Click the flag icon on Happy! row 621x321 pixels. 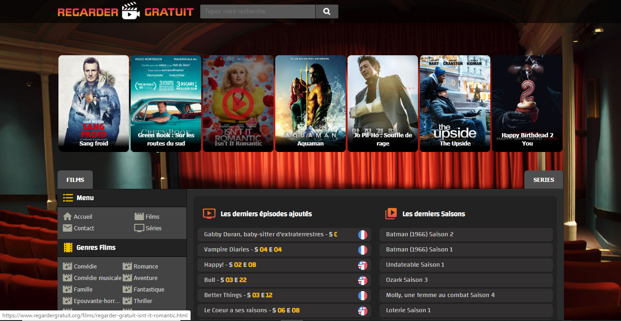point(363,265)
